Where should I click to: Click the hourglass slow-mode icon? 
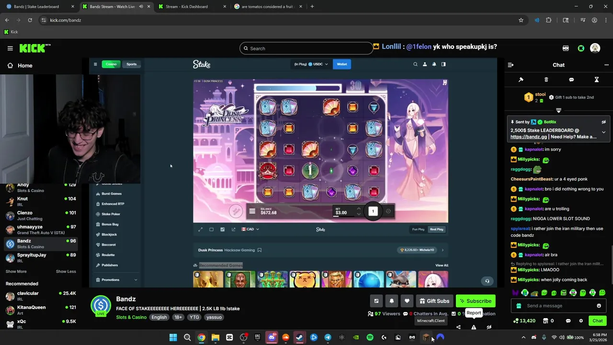tap(596, 80)
